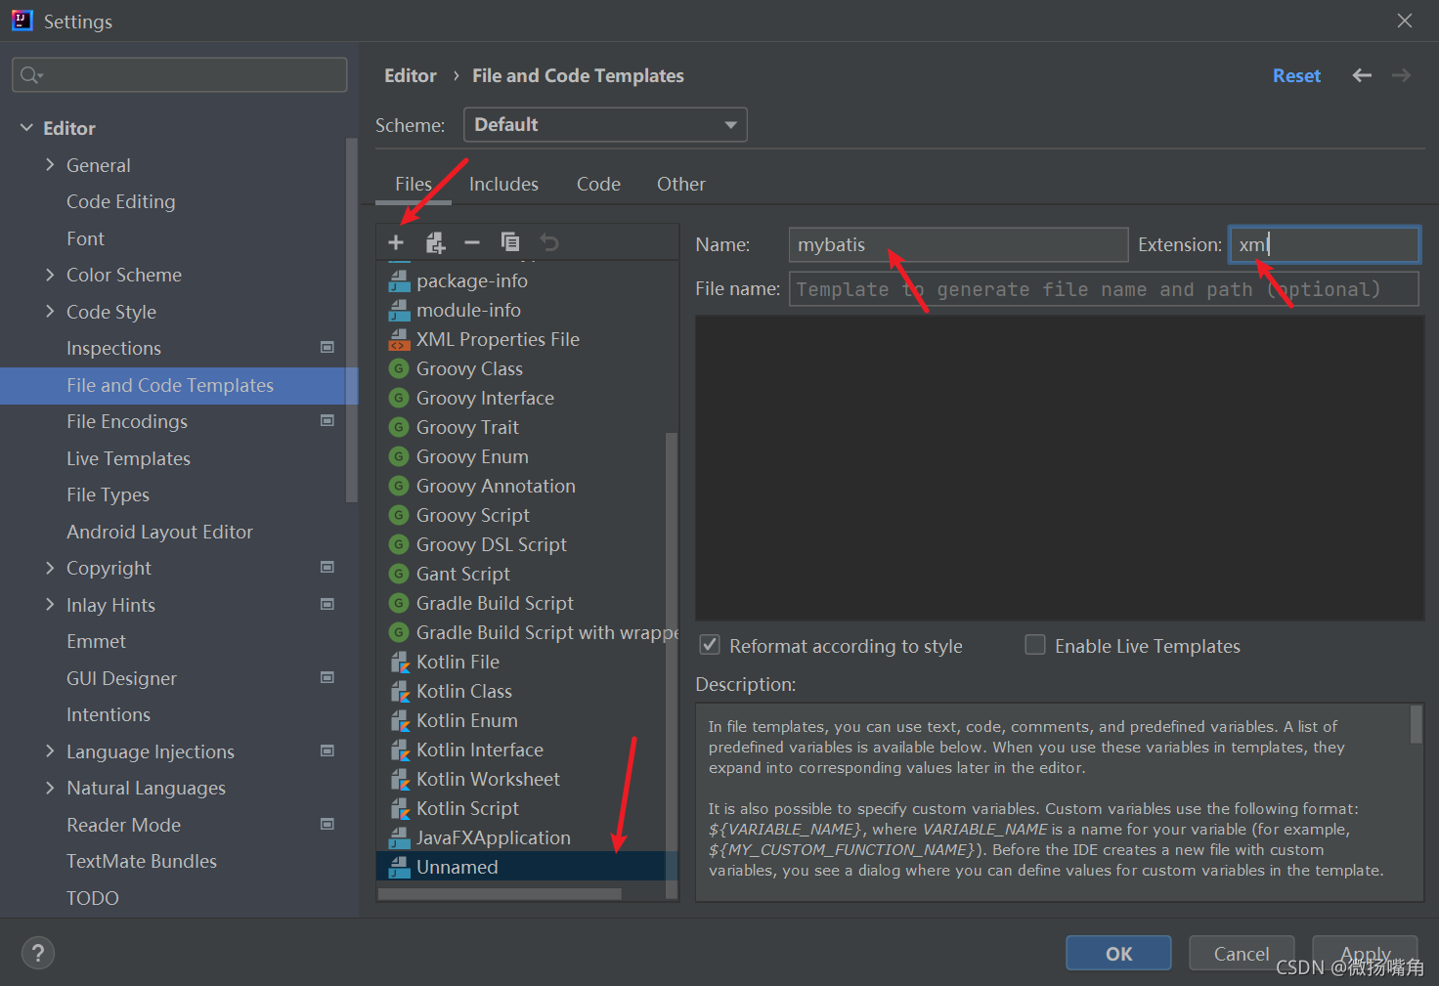
Task: Expand the Copyright node
Action: pyautogui.click(x=50, y=567)
